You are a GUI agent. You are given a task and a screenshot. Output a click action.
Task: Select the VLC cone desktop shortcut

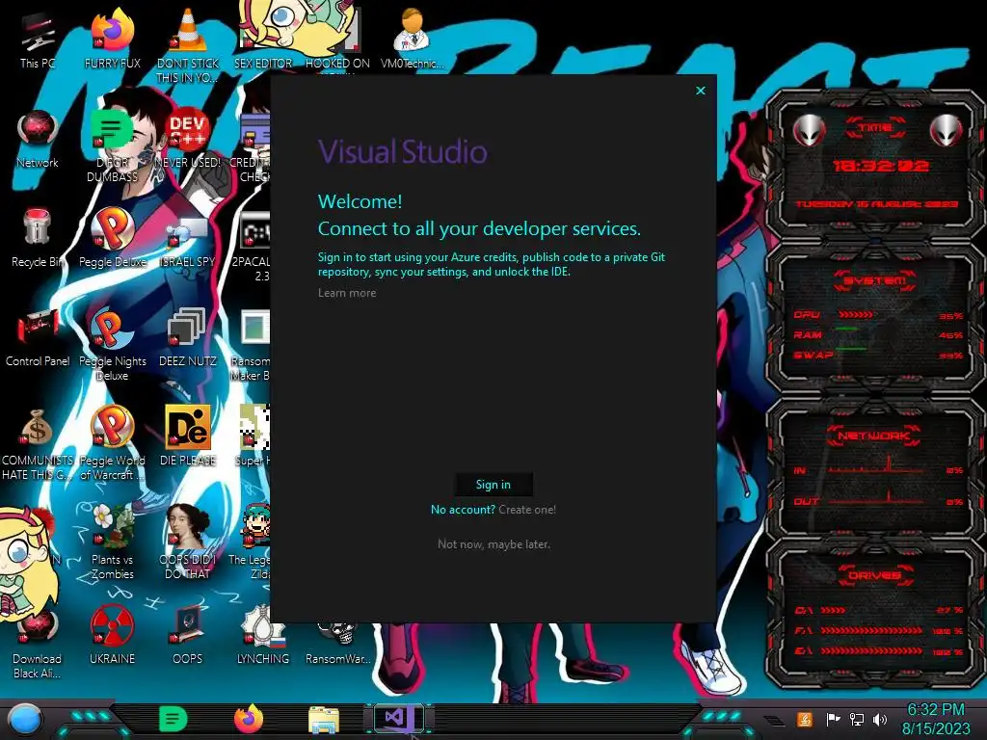click(188, 45)
